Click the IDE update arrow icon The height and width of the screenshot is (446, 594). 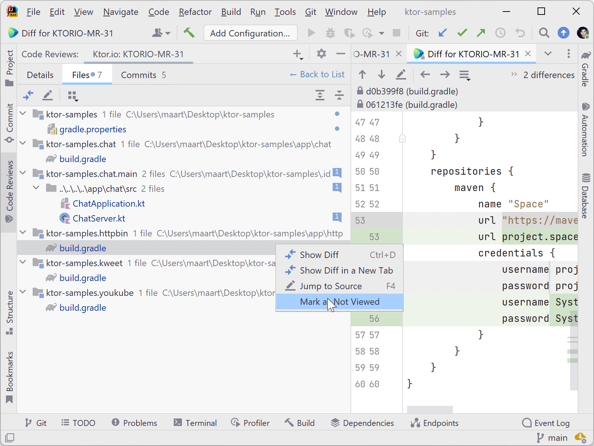click(x=564, y=33)
